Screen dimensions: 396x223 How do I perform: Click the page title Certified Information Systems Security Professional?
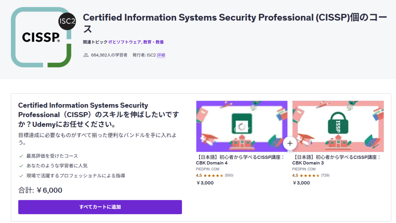tap(235, 23)
